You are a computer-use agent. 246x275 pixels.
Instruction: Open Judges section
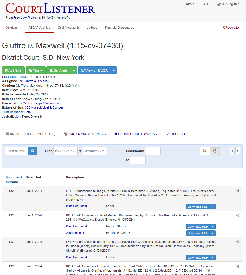92,28
